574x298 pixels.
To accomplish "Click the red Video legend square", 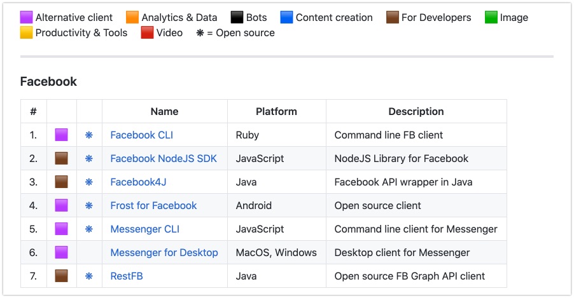I will pos(147,32).
